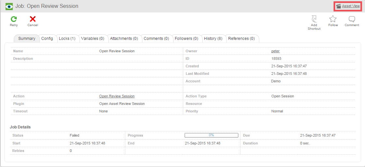The width and height of the screenshot is (365, 167).
Task: Open the Asset View link
Action: pyautogui.click(x=351, y=6)
